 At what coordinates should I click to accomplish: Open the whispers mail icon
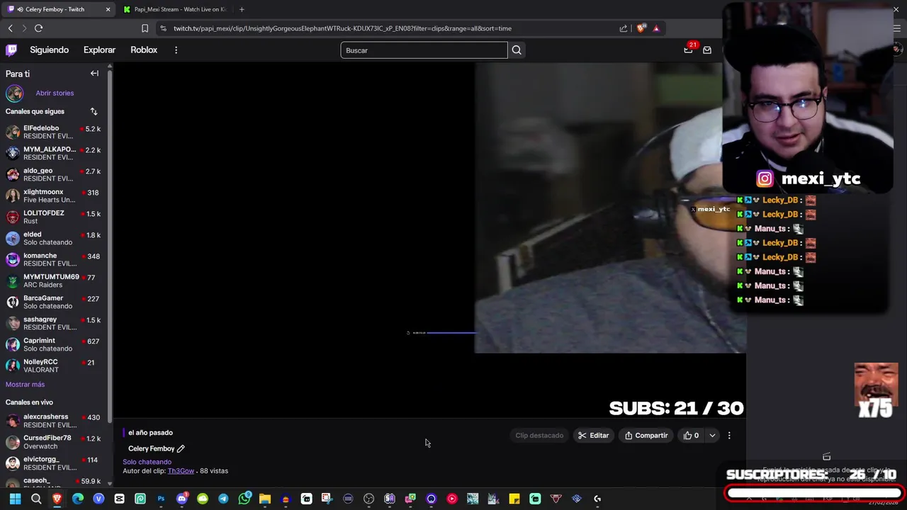point(707,50)
